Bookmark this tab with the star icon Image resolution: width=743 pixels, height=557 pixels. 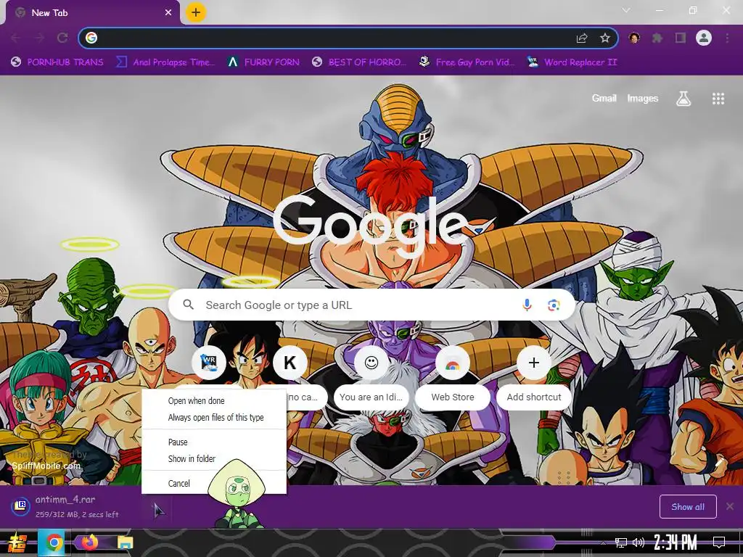[605, 38]
